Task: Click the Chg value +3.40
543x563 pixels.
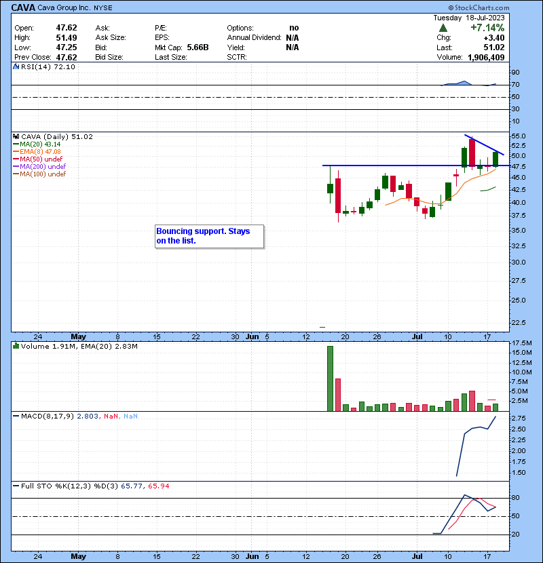Action: point(493,37)
